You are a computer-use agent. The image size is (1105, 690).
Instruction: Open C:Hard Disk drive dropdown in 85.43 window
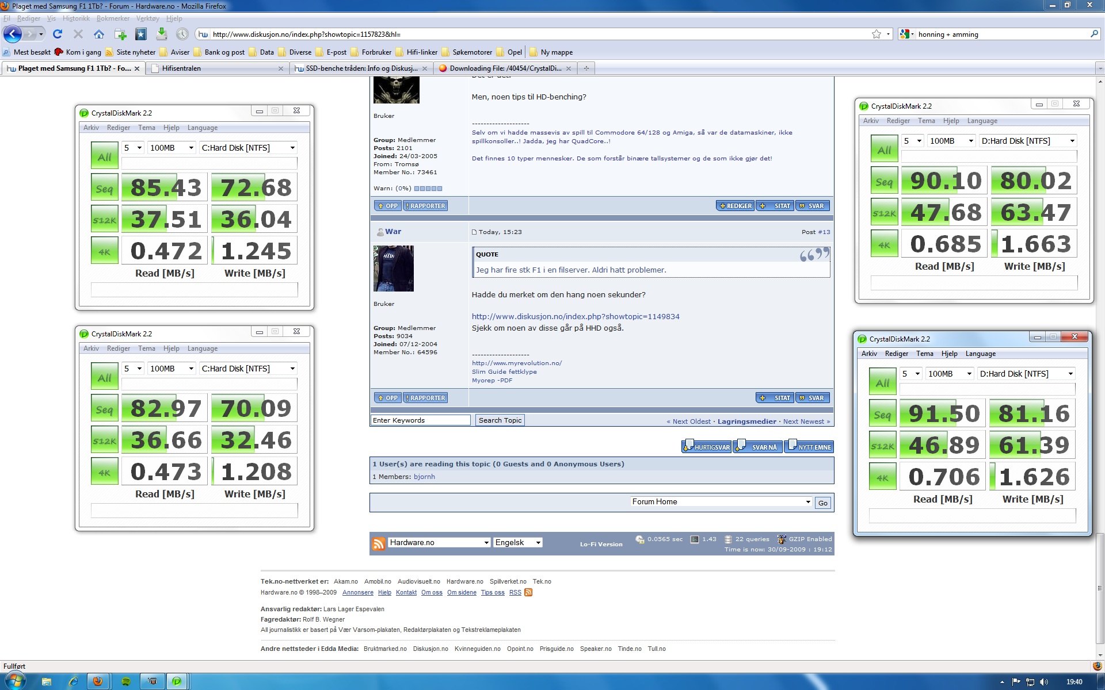coord(248,148)
